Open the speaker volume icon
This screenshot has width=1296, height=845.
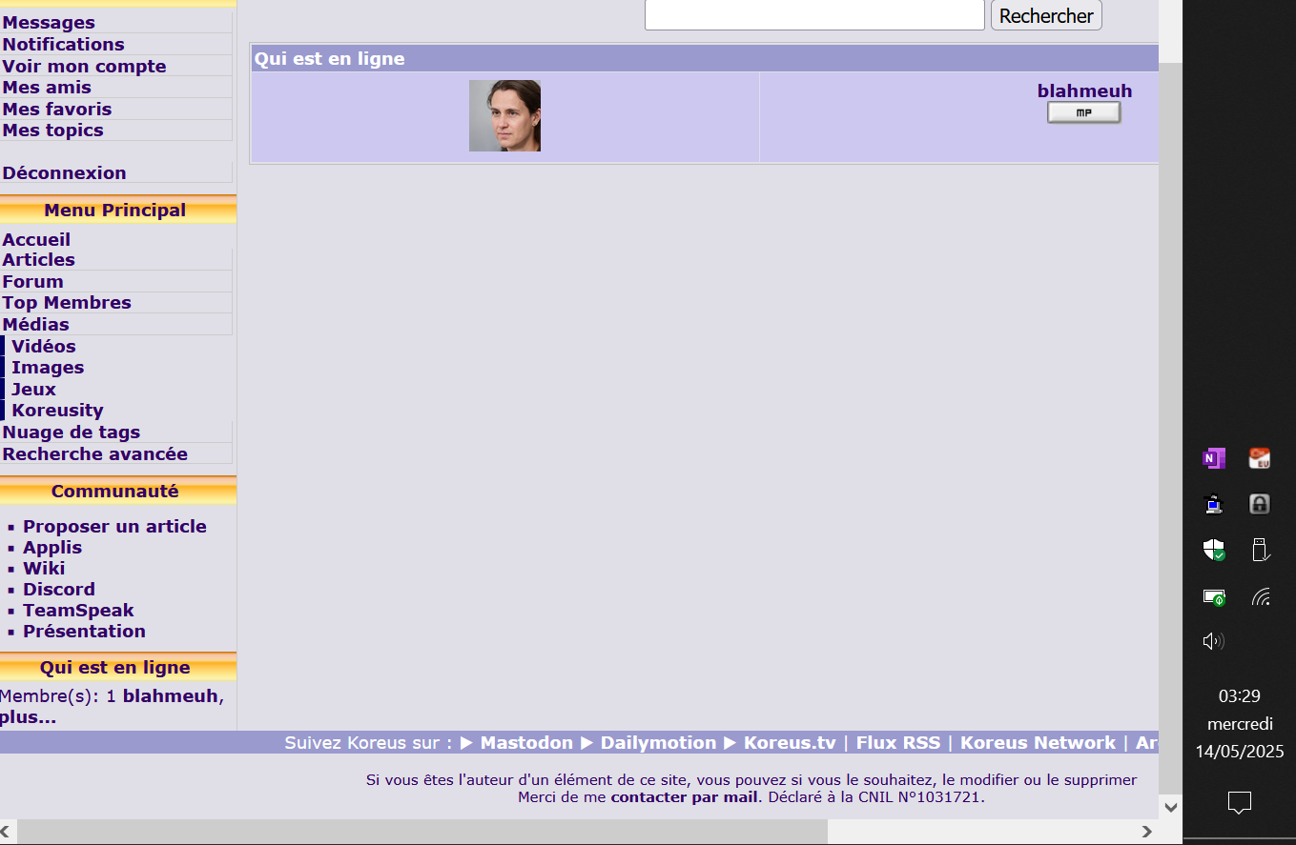tap(1213, 641)
